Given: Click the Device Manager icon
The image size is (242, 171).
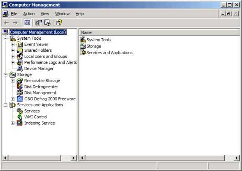Looking at the screenshot, I should click(x=20, y=69).
